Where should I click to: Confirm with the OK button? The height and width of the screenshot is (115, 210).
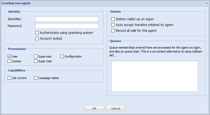(94, 108)
